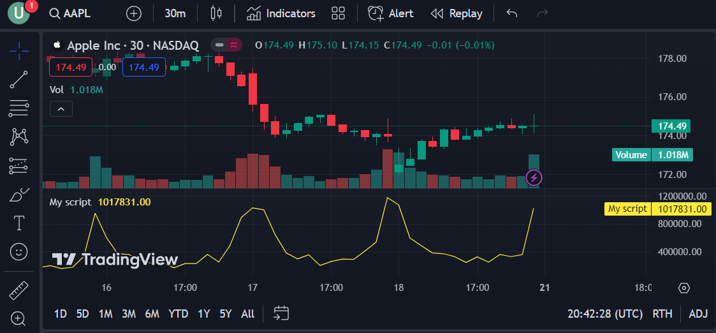The width and height of the screenshot is (716, 333).
Task: Open the timezone menu at 20:42:28 (UTC)
Action: pyautogui.click(x=605, y=314)
